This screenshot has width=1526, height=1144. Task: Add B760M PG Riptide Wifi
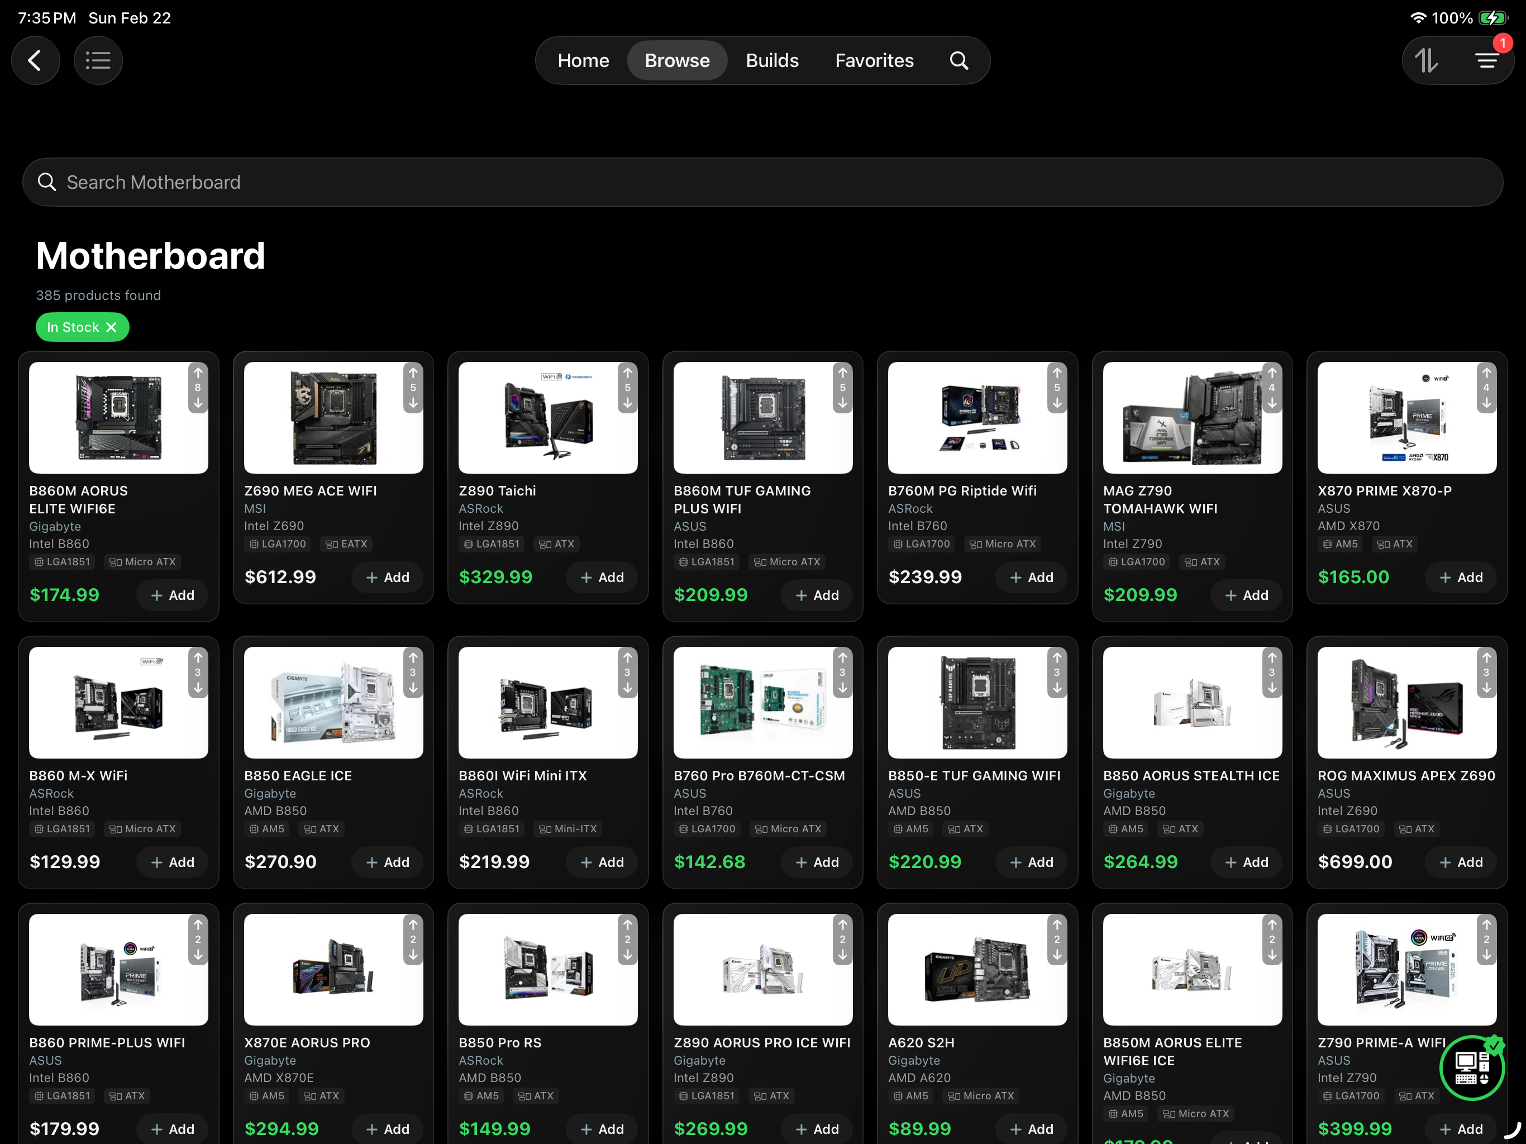pyautogui.click(x=1031, y=577)
